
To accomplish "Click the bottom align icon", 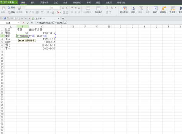I will point(79,8).
